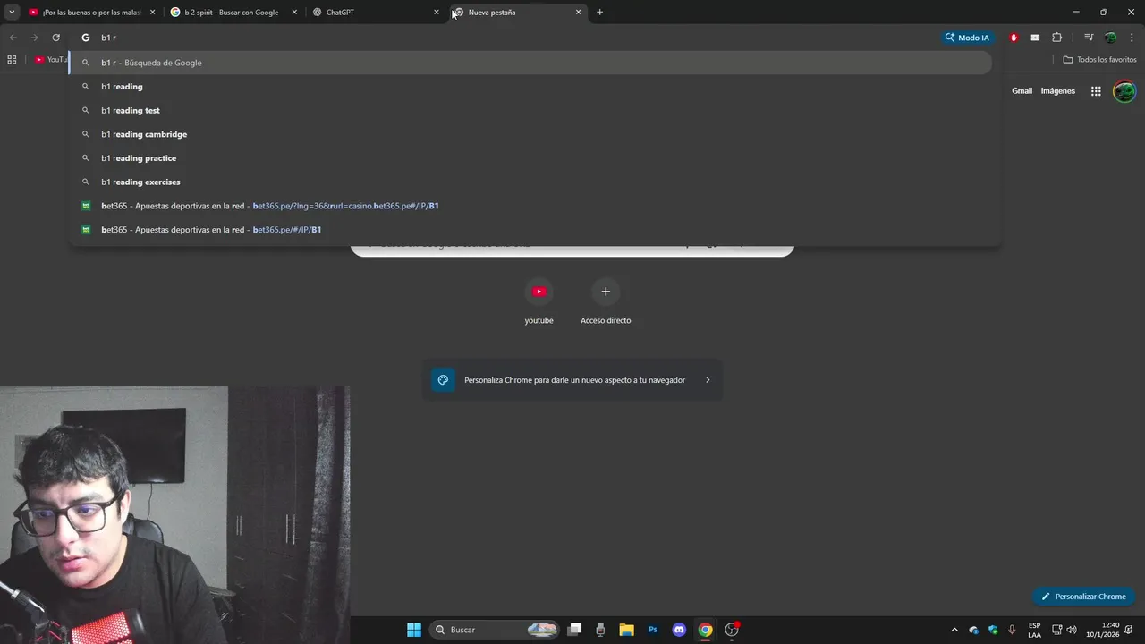Open the volume speaker tray icon
This screenshot has width=1145, height=644.
[1072, 630]
